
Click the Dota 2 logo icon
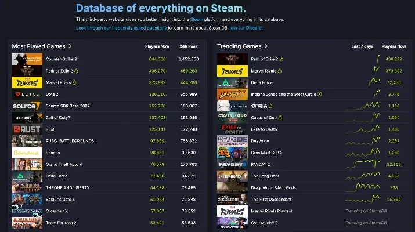27,94
